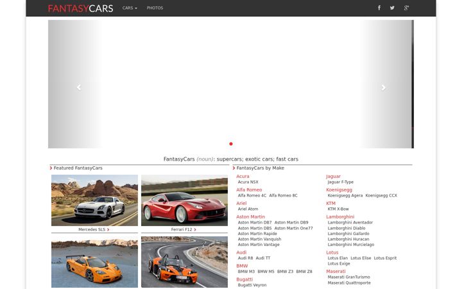462x289 pixels.
Task: Open the Lamborghini Aventador link
Action: (x=350, y=222)
